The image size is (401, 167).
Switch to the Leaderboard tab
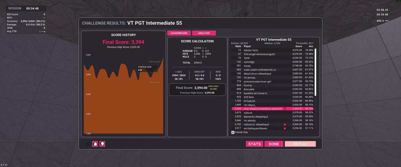pos(179,33)
